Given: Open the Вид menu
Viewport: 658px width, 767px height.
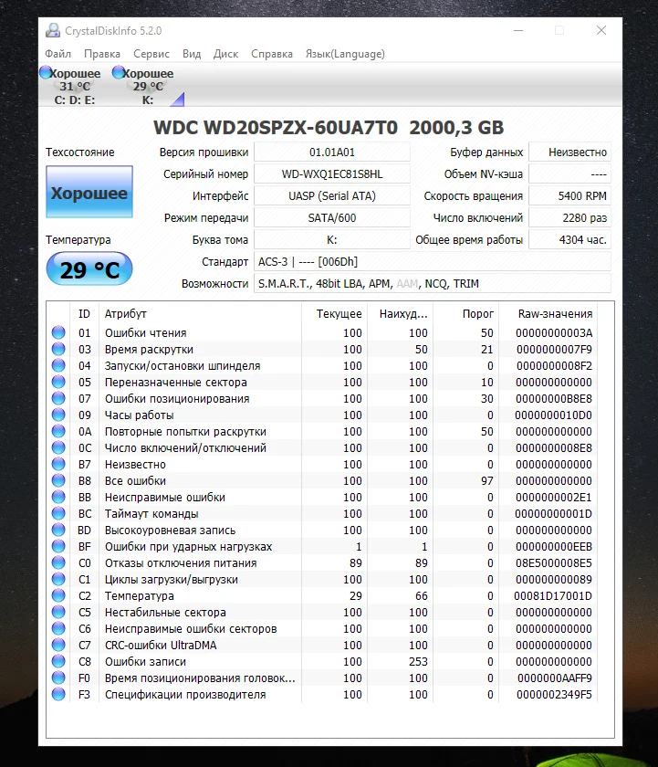Looking at the screenshot, I should 192,54.
